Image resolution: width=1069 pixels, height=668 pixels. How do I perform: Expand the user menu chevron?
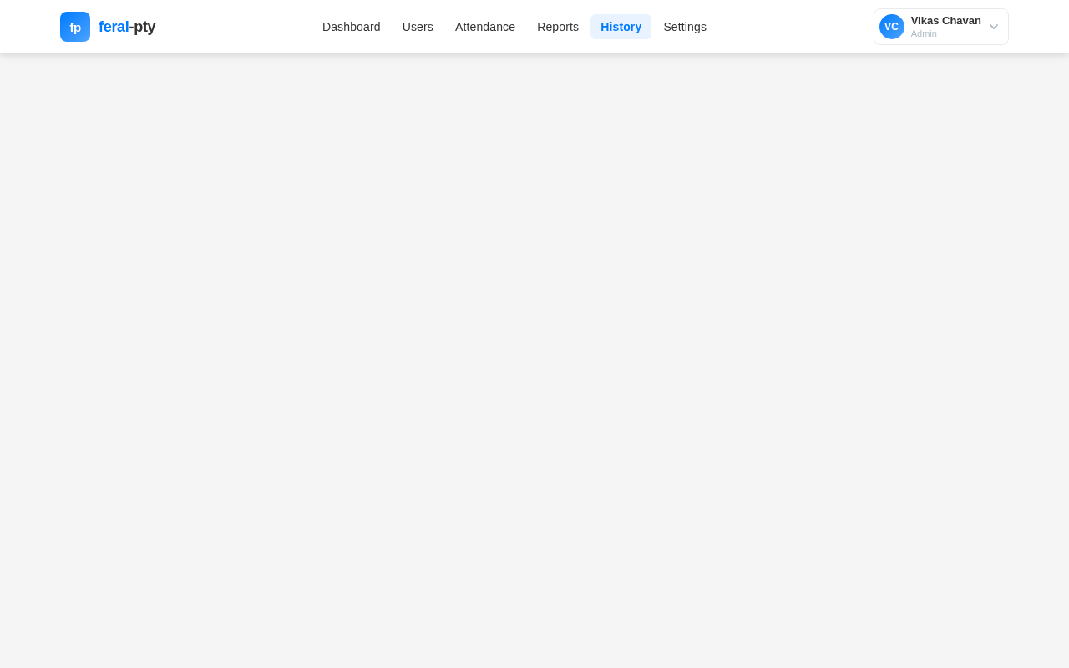pyautogui.click(x=994, y=27)
